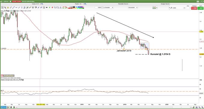This screenshot has height=109, width=204.
Task: Click the '1,24323' price level label
Action: tap(3, 49)
